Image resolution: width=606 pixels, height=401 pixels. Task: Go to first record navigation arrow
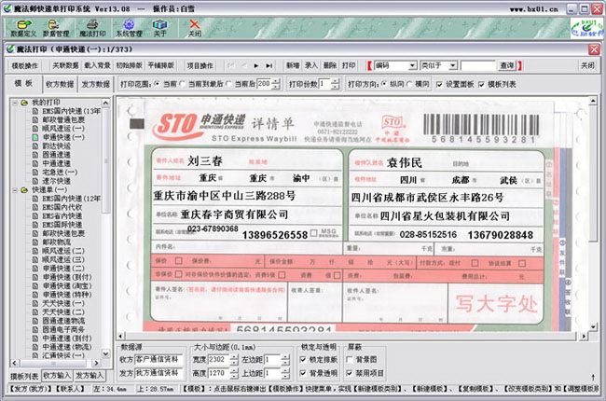231,65
